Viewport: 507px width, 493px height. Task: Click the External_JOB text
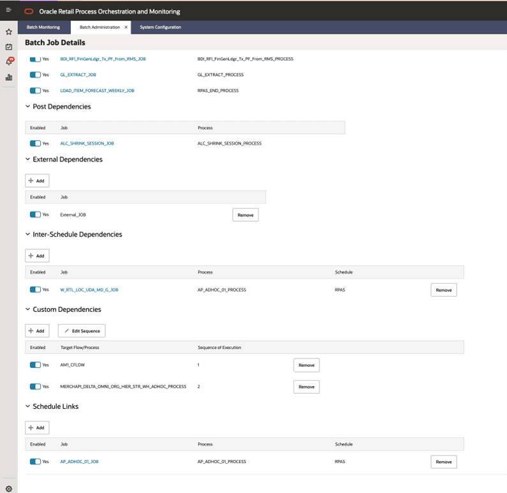pyautogui.click(x=73, y=215)
